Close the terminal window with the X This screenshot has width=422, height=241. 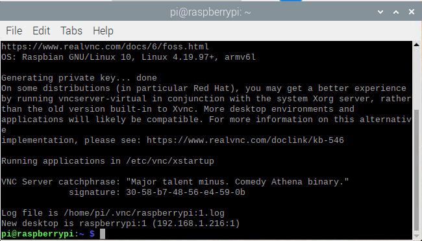(x=412, y=12)
